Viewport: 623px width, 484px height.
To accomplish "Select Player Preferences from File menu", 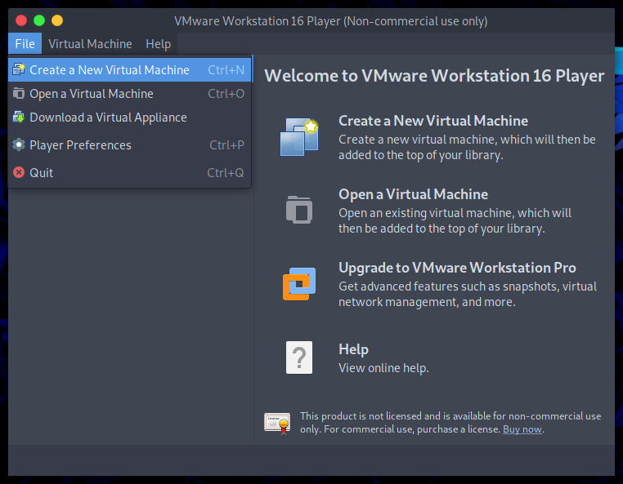I will pyautogui.click(x=130, y=145).
